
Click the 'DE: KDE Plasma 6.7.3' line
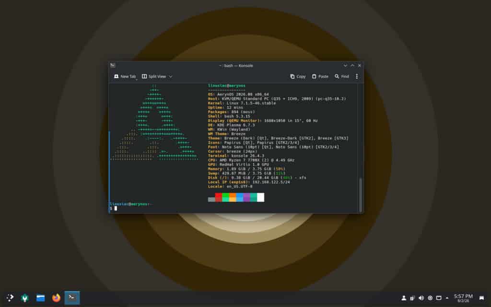[x=232, y=125]
